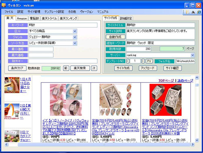203x153 pixels.
Task: Click the 最小価格 input field
Action: click(x=41, y=49)
